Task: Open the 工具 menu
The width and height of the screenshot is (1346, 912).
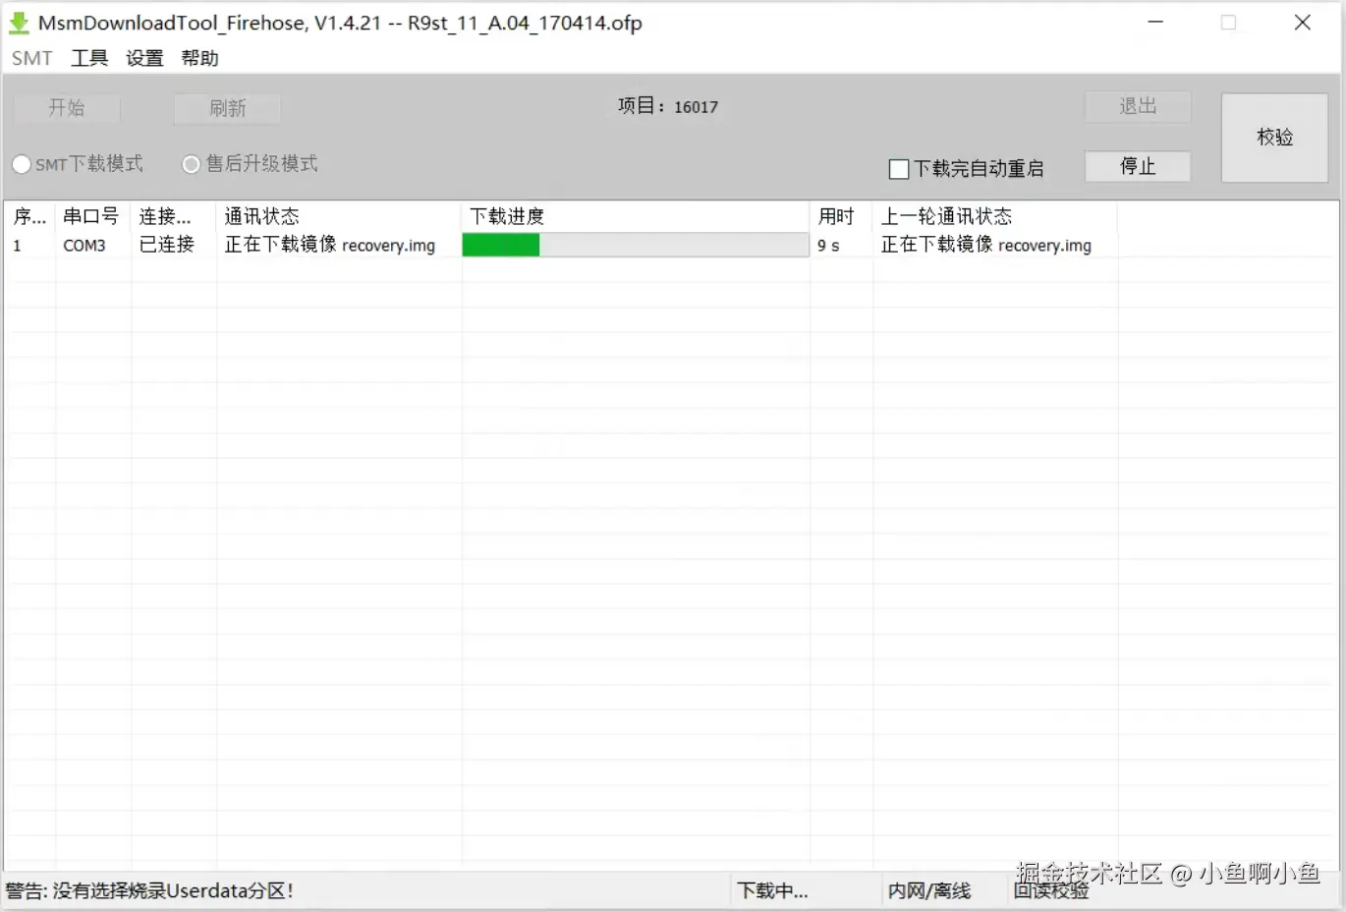Action: (89, 58)
